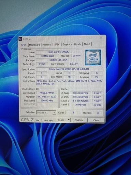Click the version text Ver. 2.19.0.x64
Screen dimensions: 131x175
(x=44, y=120)
